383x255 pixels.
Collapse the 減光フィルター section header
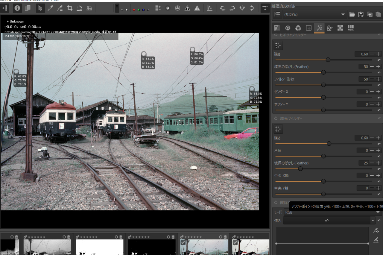(291, 119)
